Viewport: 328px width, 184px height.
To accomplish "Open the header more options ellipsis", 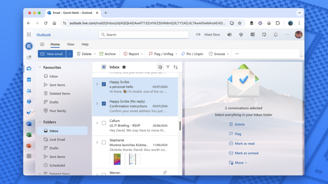I will pyautogui.click(x=287, y=35).
